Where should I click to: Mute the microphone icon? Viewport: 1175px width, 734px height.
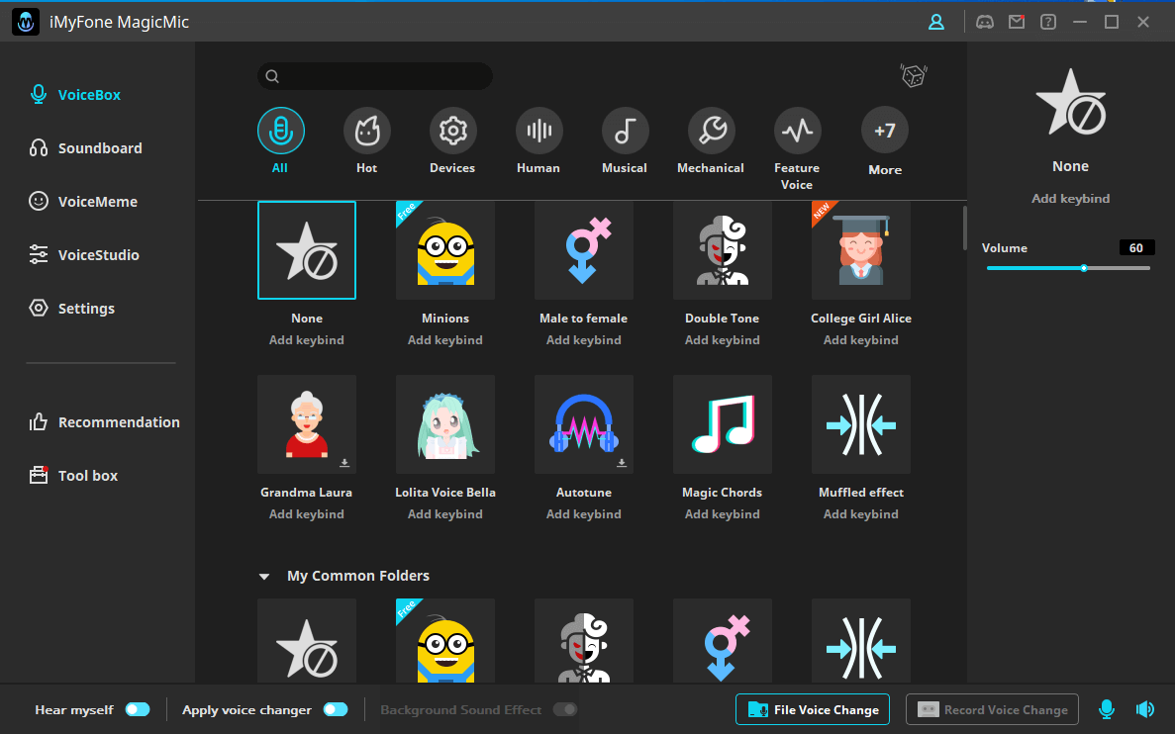(1107, 709)
